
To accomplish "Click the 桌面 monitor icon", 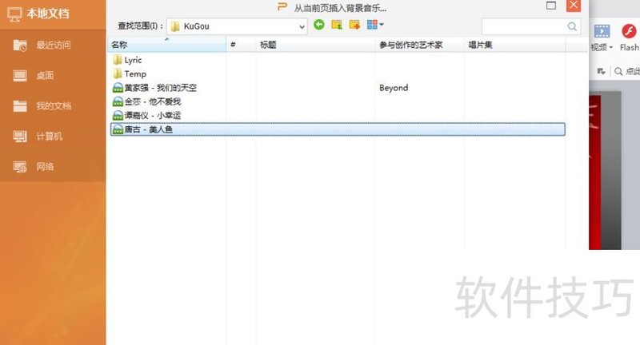I will [x=19, y=76].
